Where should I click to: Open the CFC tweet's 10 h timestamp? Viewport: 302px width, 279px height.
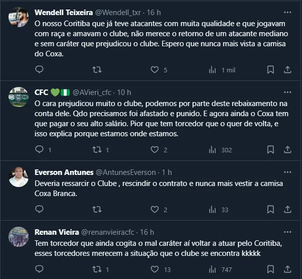(x=124, y=92)
